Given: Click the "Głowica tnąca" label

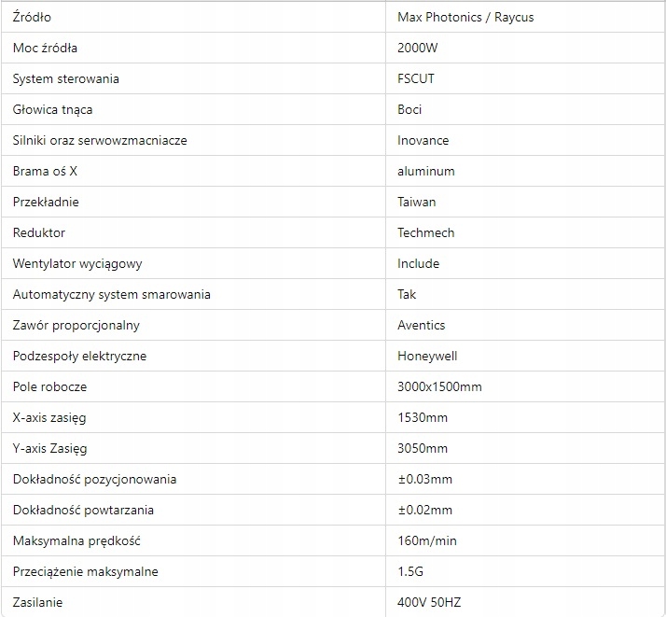Looking at the screenshot, I should pyautogui.click(x=52, y=109).
